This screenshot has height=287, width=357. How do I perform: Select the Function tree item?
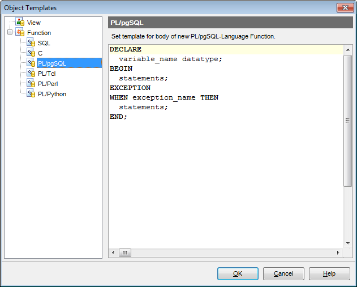pyautogui.click(x=39, y=33)
